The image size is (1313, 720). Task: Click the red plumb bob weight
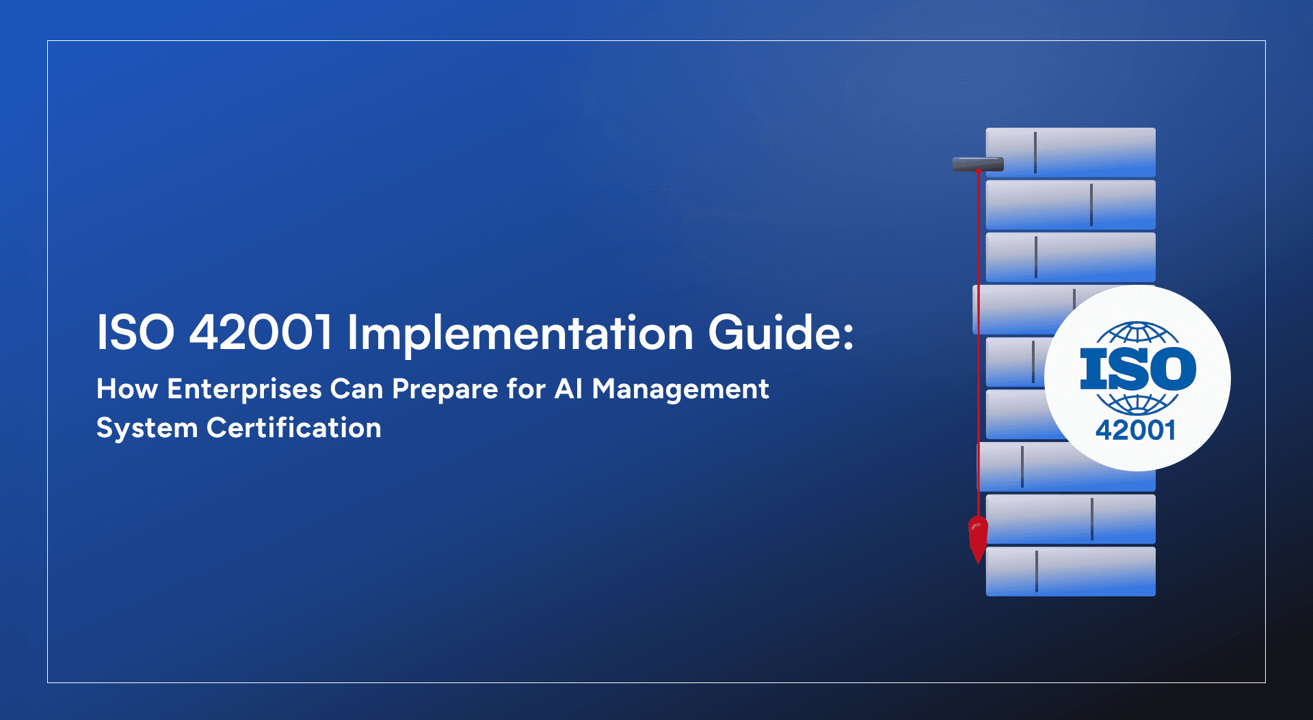[x=978, y=539]
